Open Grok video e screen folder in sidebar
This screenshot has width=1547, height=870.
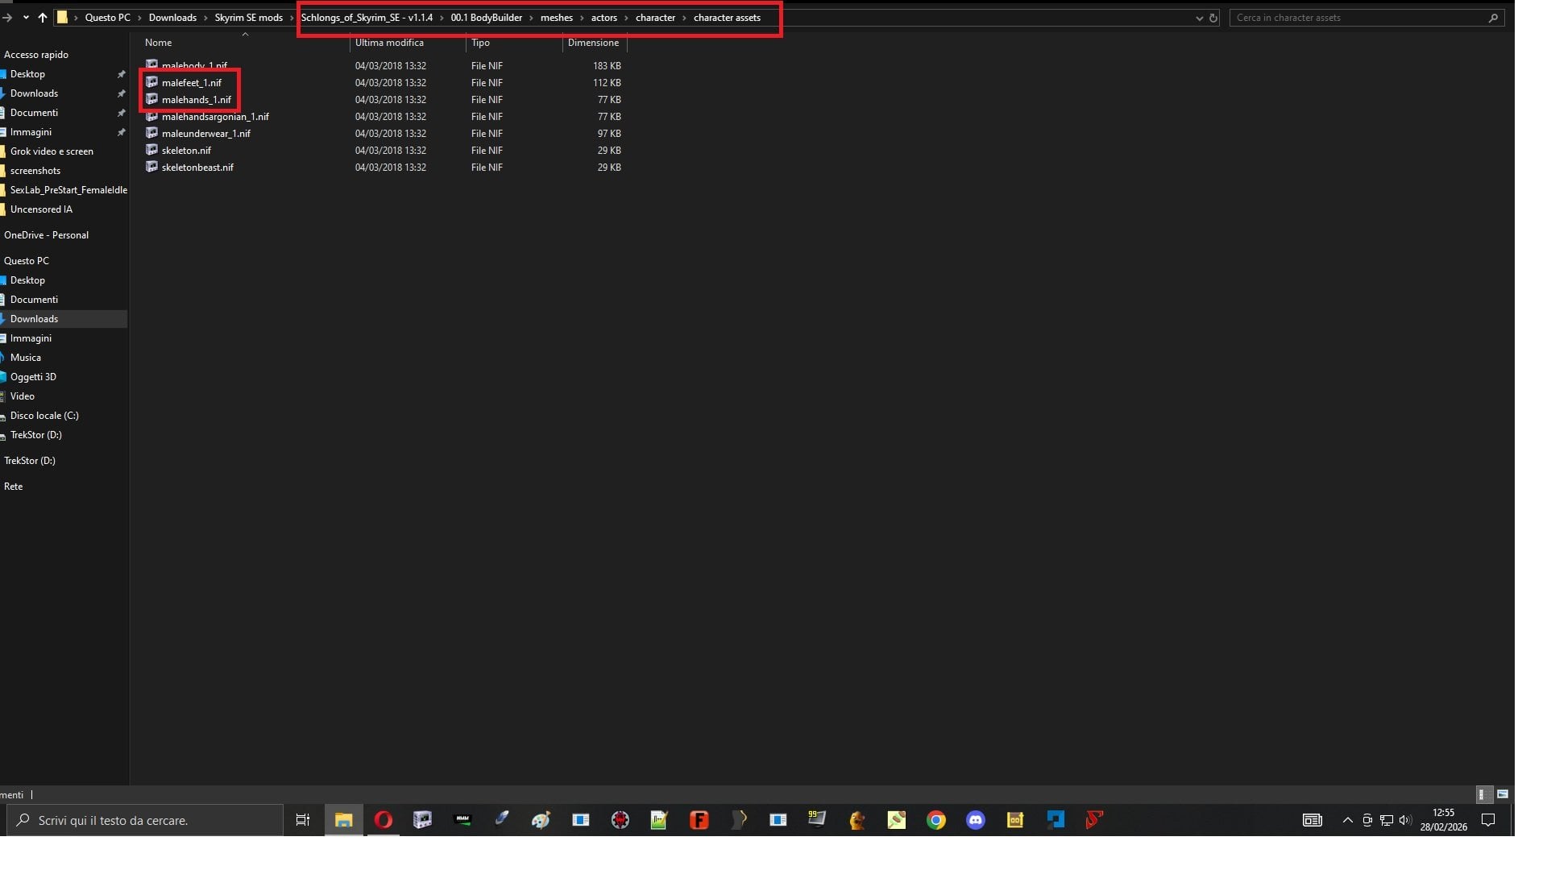(x=52, y=151)
